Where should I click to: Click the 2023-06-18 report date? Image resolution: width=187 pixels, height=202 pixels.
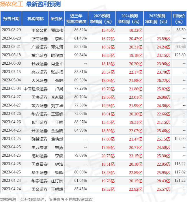[11, 55]
